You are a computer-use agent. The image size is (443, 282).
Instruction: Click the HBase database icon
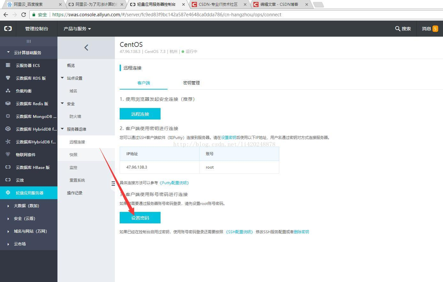pos(8,167)
